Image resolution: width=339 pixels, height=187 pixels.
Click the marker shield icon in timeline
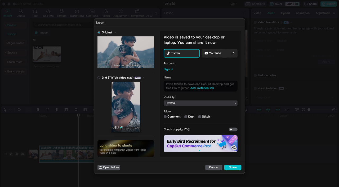(x=76, y=110)
